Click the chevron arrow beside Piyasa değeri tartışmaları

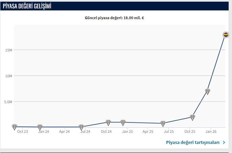(224, 143)
